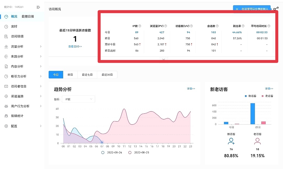This screenshot has width=283, height=169.
Task: Click the sidebar collapse hamburger icon
Action: 38,7
